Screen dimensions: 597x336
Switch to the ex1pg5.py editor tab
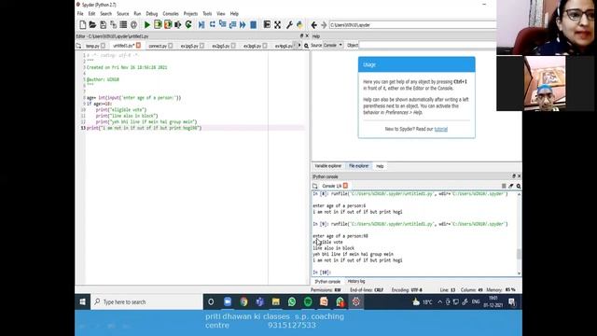pos(189,46)
